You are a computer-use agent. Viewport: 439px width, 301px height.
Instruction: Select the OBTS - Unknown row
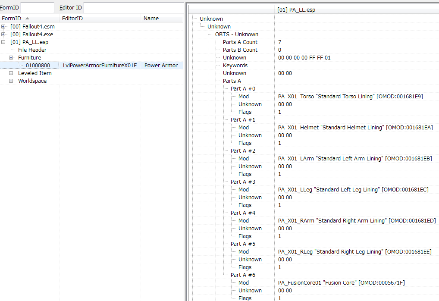click(237, 34)
